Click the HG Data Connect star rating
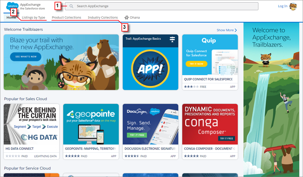The width and height of the screenshot is (303, 177). tap(13, 156)
